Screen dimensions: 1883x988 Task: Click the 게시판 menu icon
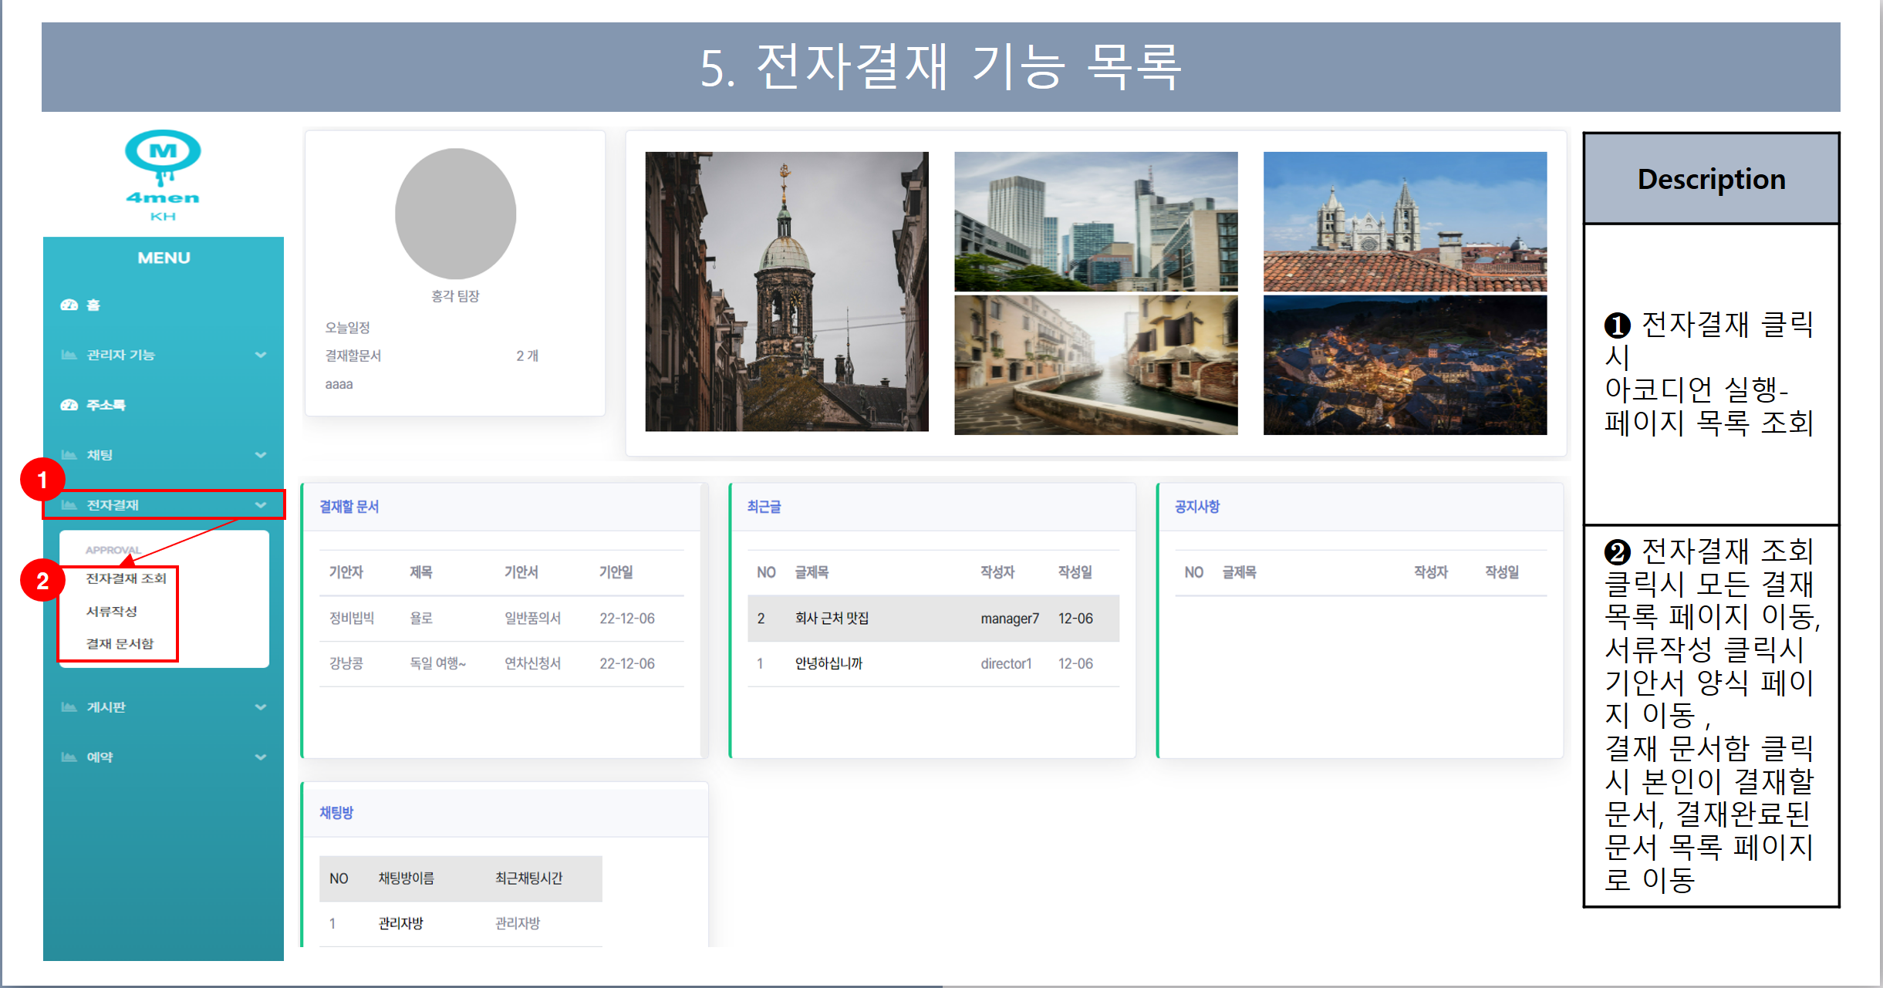tap(68, 706)
